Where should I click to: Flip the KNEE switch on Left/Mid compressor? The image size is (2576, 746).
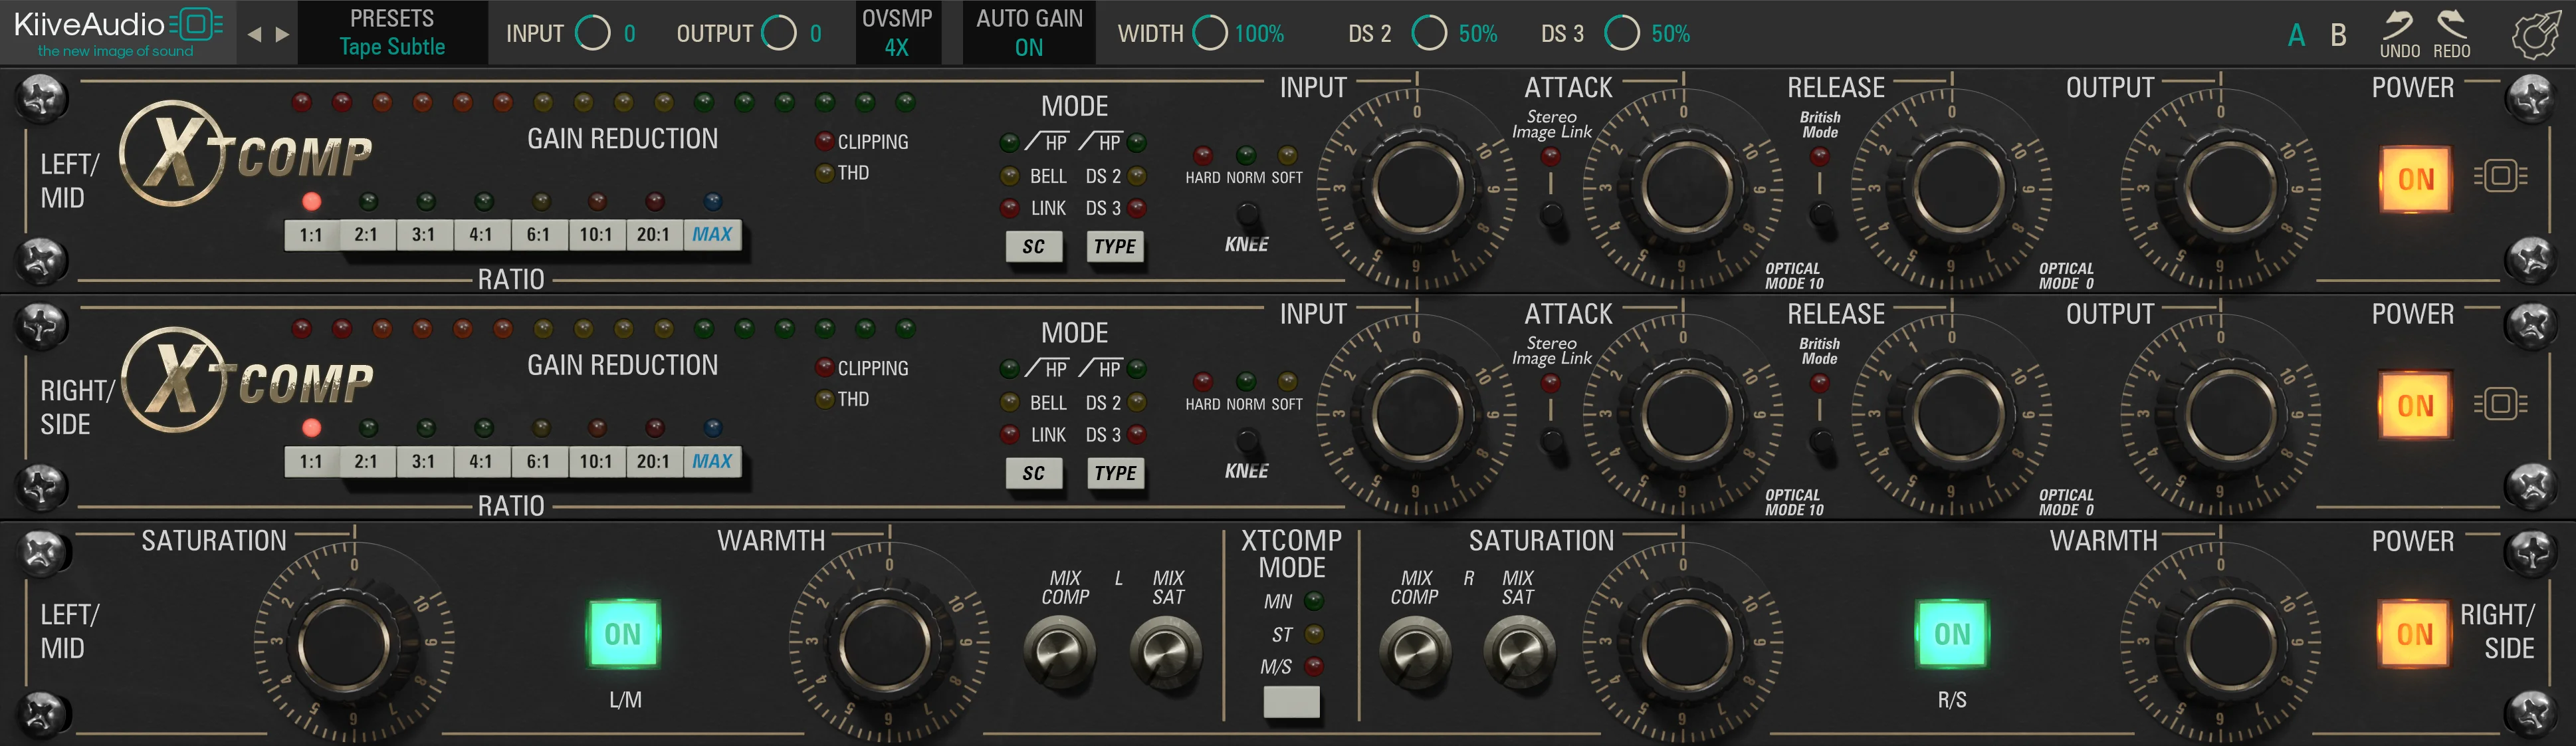tap(1247, 213)
